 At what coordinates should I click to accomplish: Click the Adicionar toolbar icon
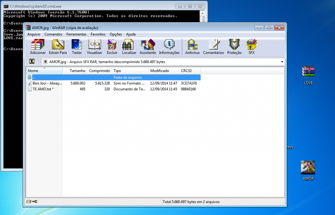38,46
